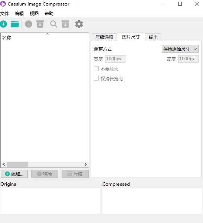Switch to the 压缩选项 tab
Image resolution: width=203 pixels, height=223 pixels.
click(104, 37)
